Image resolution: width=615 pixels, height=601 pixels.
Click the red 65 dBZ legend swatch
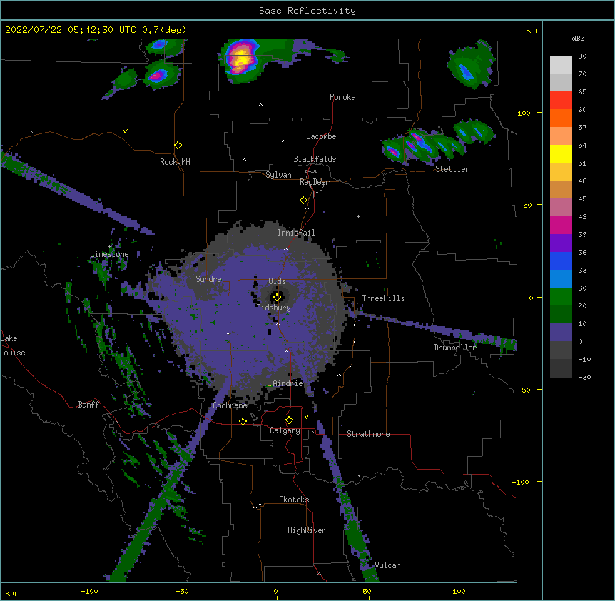pos(561,100)
